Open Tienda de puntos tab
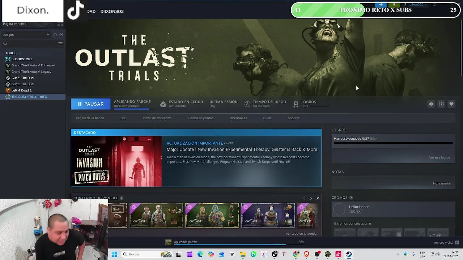 pyautogui.click(x=200, y=118)
